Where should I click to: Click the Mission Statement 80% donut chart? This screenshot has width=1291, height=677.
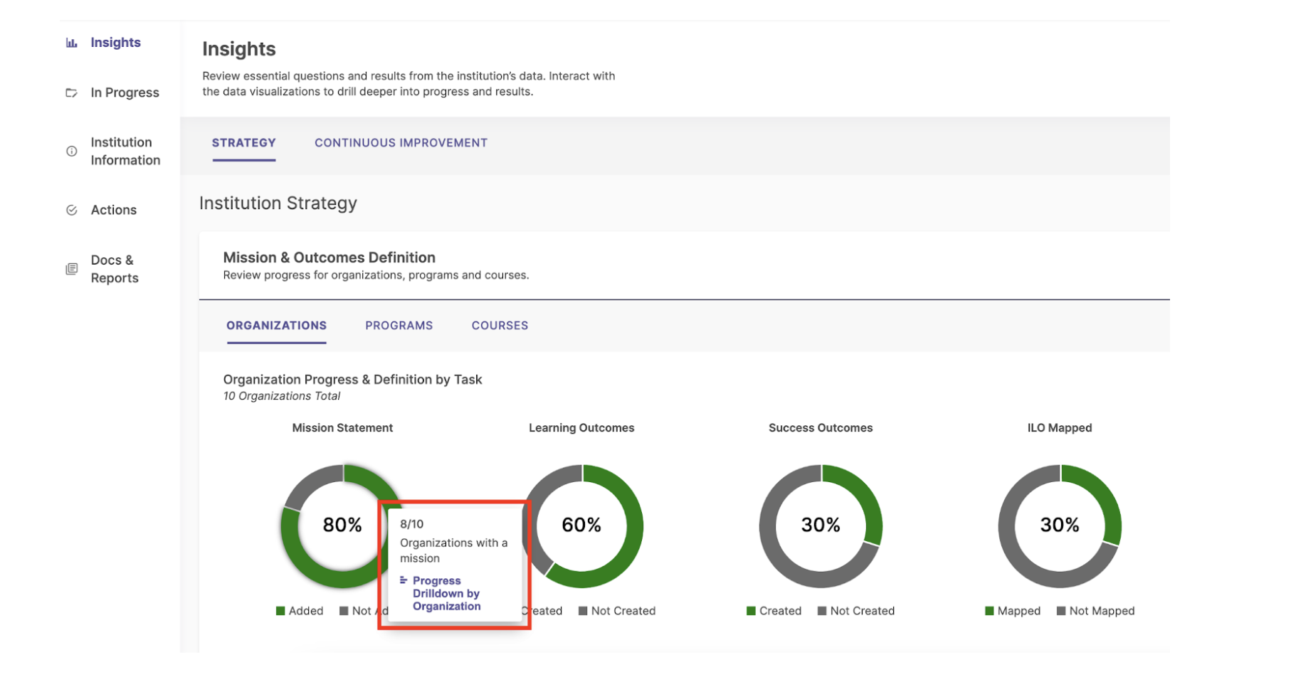coord(342,526)
